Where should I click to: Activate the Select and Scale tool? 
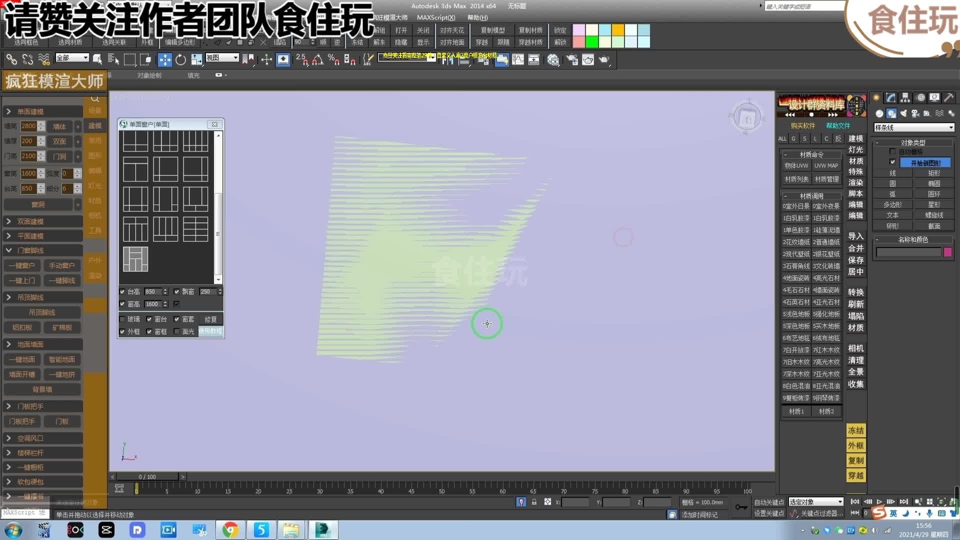(196, 59)
